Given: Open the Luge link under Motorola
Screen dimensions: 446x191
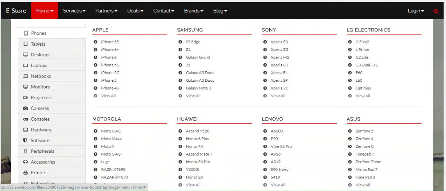Looking at the screenshot, I should (x=105, y=162).
